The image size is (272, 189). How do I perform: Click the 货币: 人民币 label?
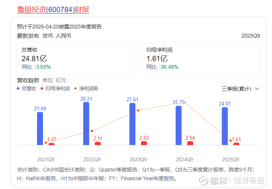(57, 36)
